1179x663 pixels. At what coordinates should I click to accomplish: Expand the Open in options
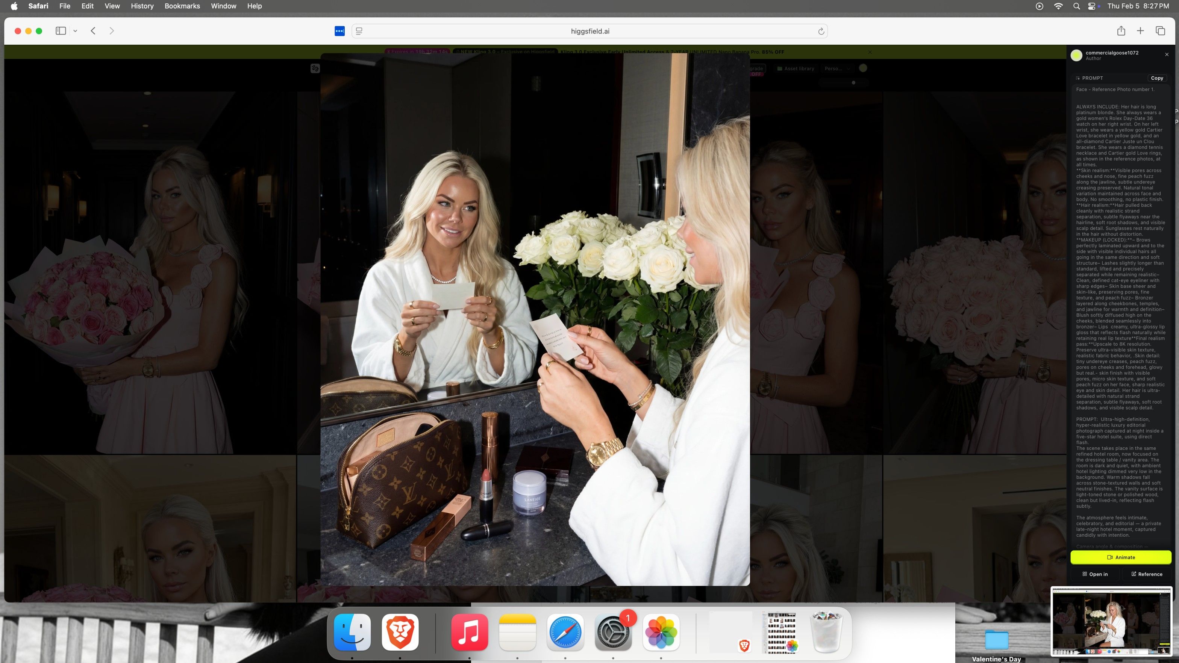tap(1095, 574)
